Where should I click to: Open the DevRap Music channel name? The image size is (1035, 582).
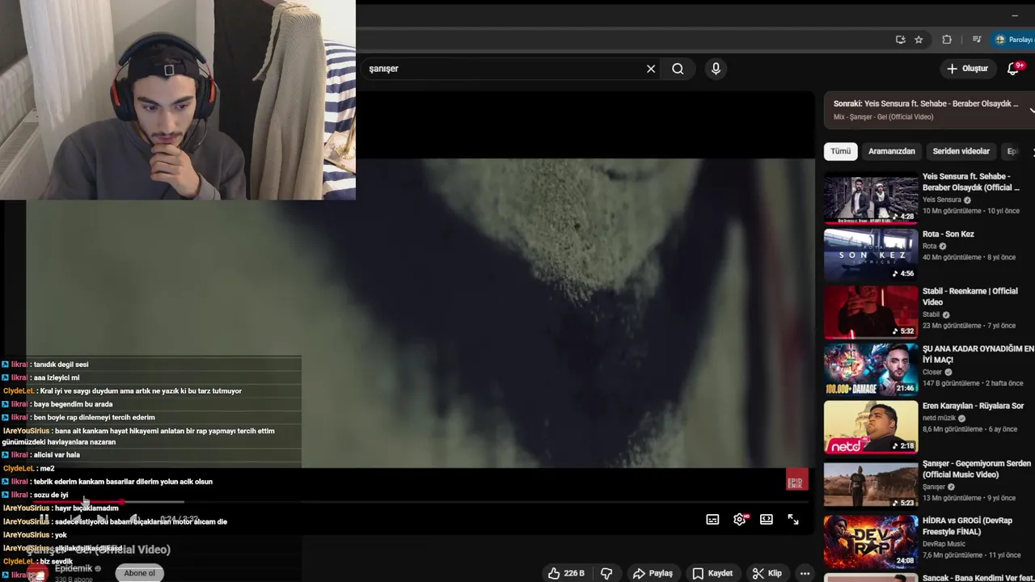(x=944, y=544)
